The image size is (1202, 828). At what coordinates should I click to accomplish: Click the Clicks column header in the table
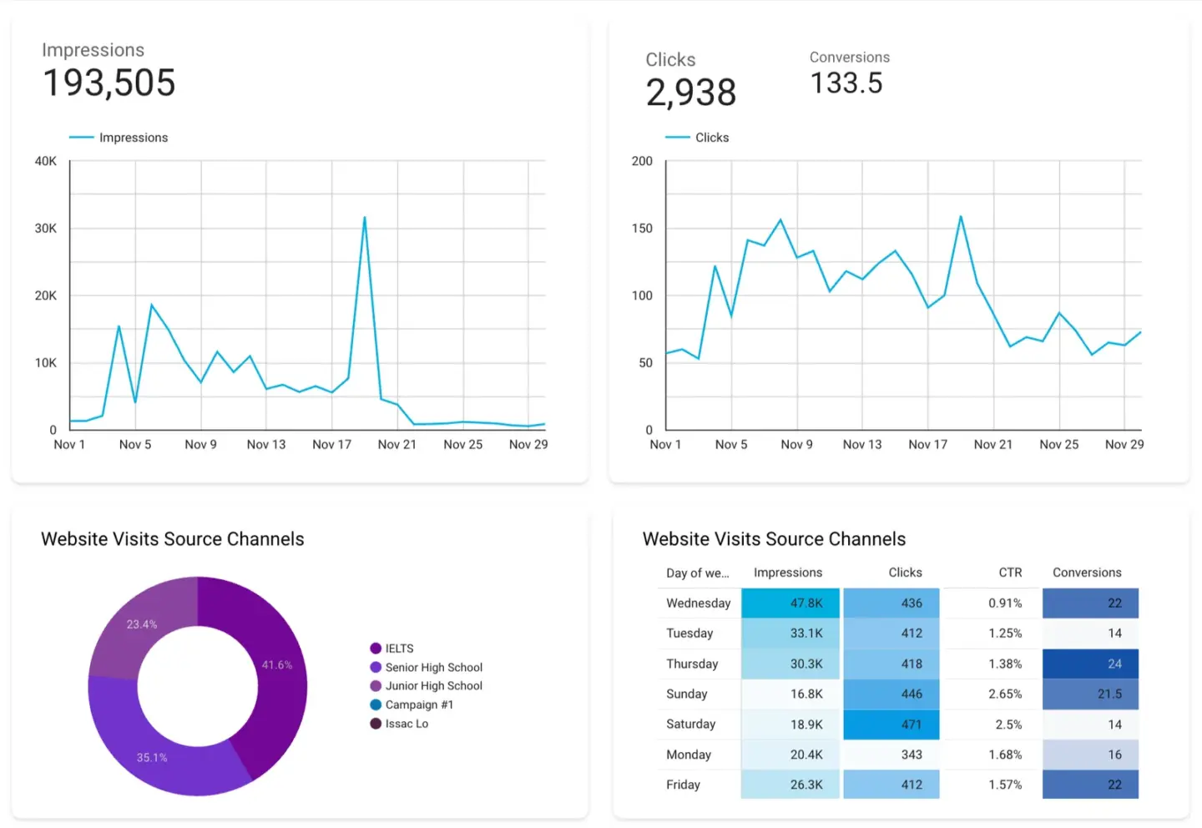tap(905, 573)
